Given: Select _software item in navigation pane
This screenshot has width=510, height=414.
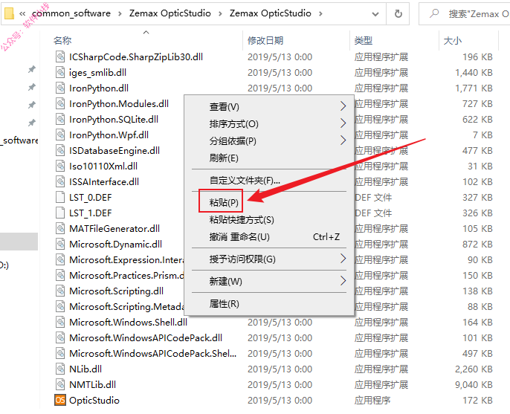Looking at the screenshot, I should [19, 140].
